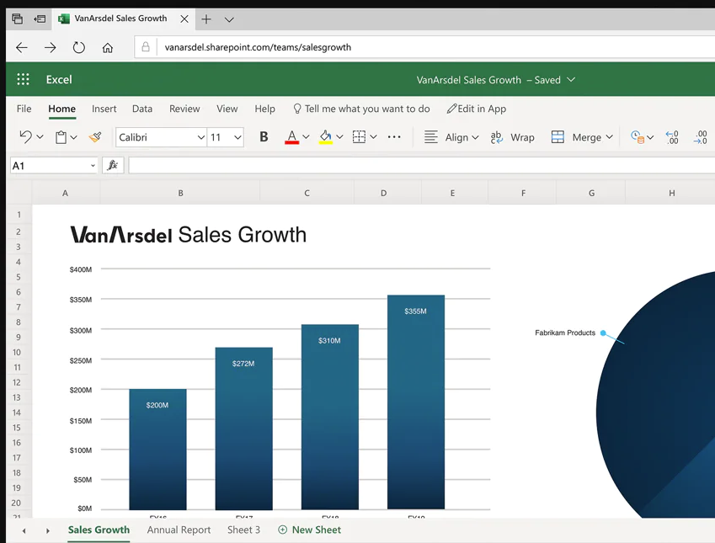Screen dimensions: 715x543
Task: Switch to the Data ribbon tab
Action: tap(142, 109)
